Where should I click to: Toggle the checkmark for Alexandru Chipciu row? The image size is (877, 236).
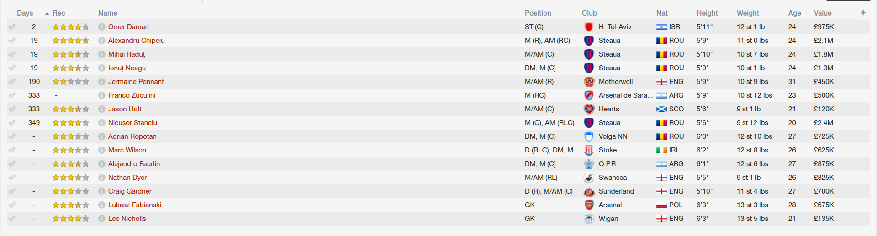12,41
